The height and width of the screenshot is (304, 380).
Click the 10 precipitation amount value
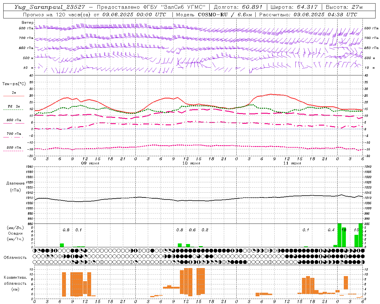coord(356,230)
